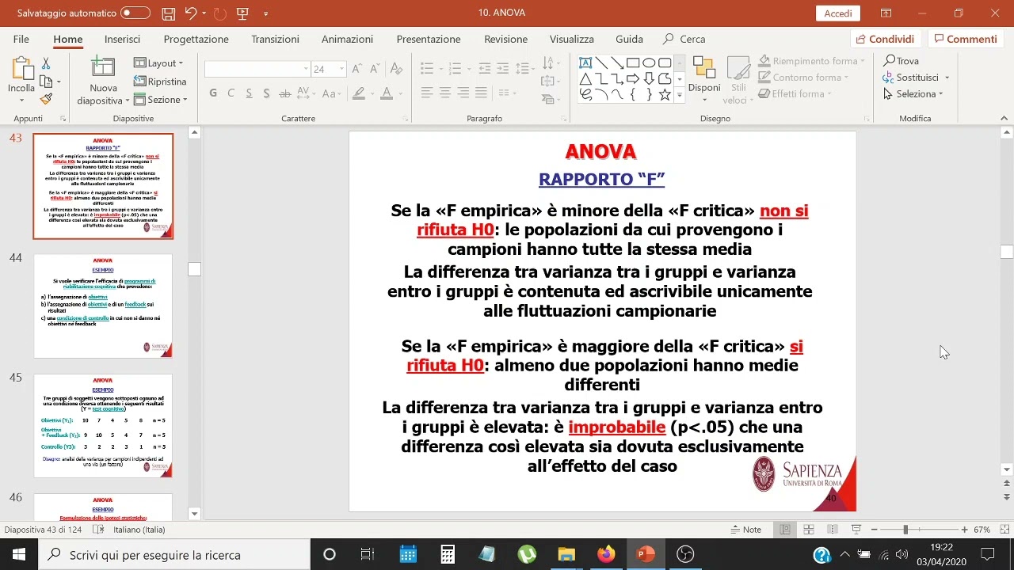
Task: Select slide 45 thumbnail in panel
Action: [x=103, y=426]
